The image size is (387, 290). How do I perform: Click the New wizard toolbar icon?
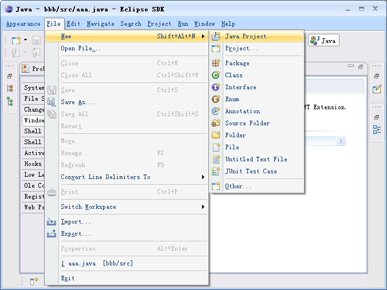16,40
